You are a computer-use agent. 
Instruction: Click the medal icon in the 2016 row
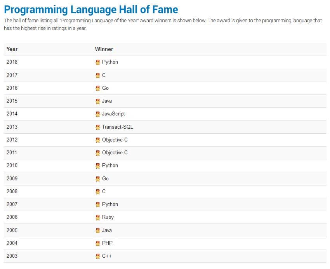(x=98, y=88)
